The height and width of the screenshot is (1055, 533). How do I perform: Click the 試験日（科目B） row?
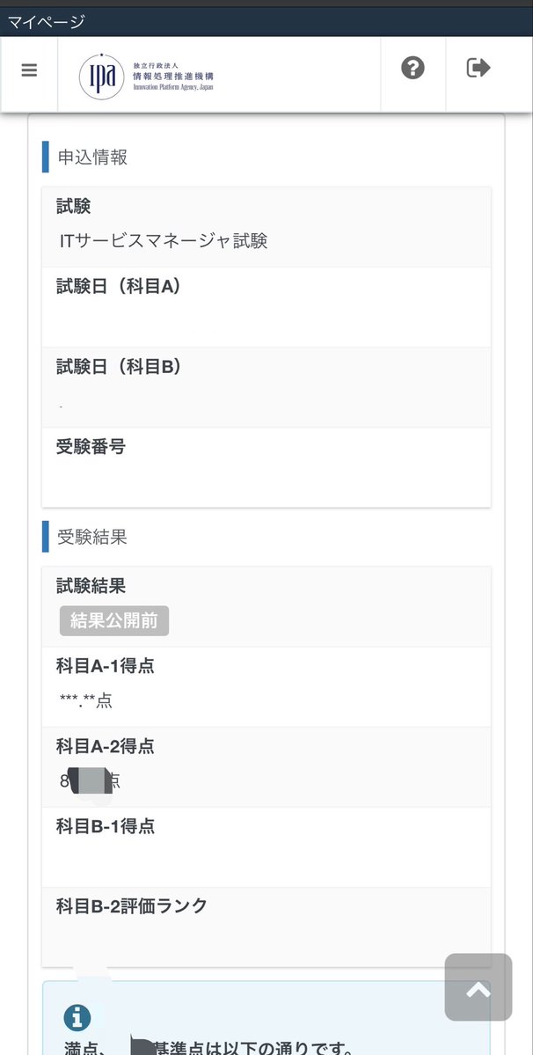[x=266, y=387]
